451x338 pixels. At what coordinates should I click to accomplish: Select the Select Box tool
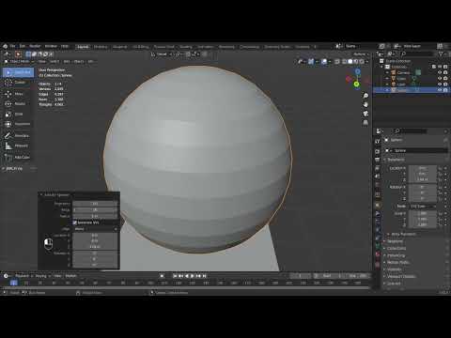(18, 72)
